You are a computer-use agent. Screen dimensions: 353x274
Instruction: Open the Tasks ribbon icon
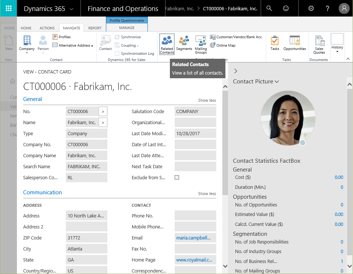[275, 43]
